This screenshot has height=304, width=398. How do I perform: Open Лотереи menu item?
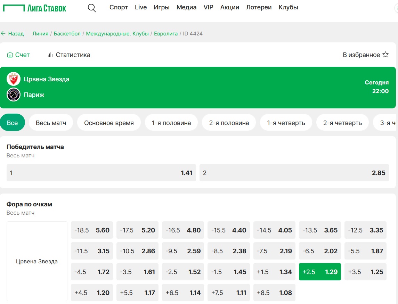click(259, 7)
